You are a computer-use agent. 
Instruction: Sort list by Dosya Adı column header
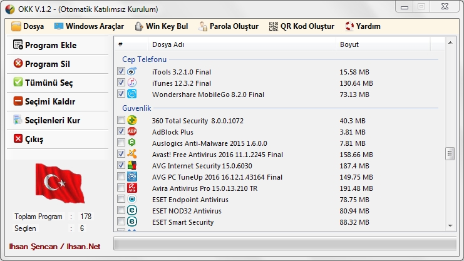[241, 45]
